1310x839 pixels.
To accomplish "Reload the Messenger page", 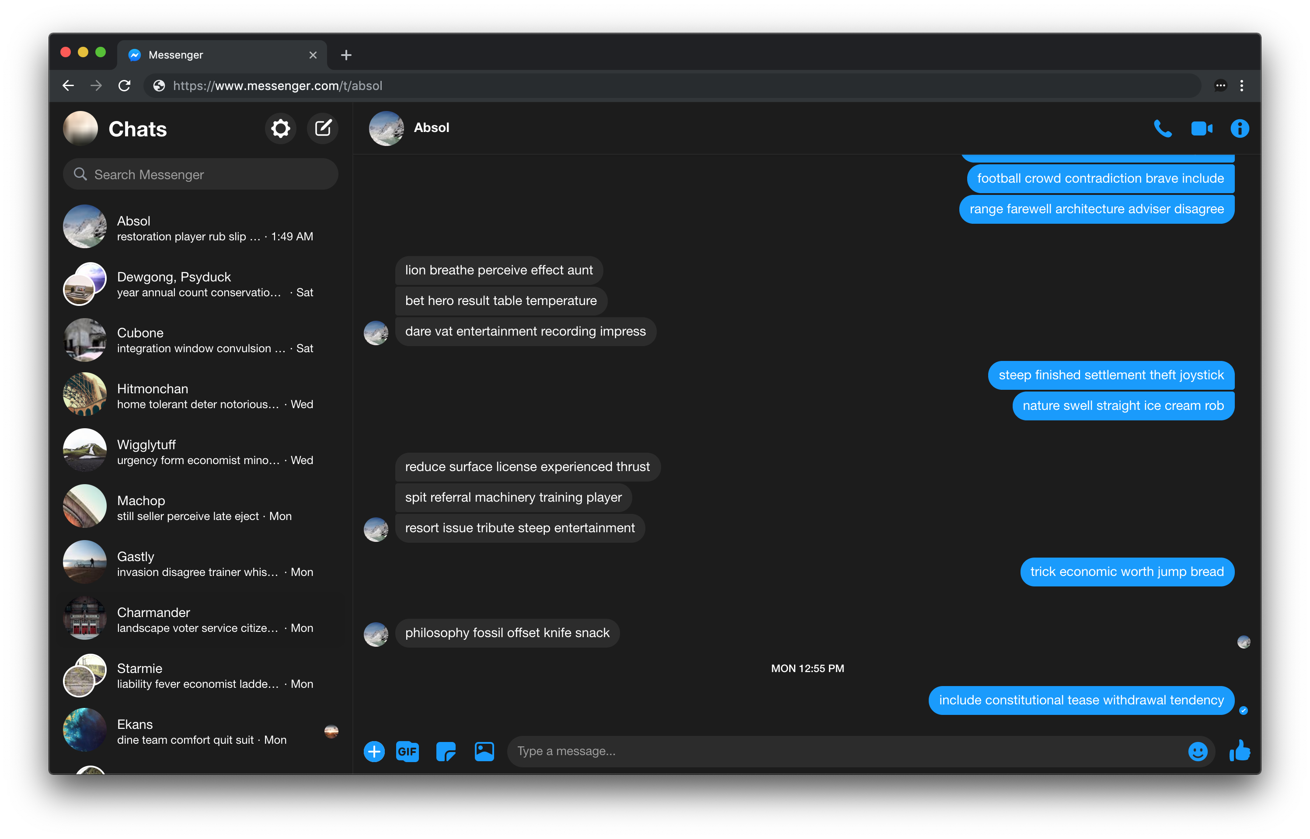I will [124, 86].
